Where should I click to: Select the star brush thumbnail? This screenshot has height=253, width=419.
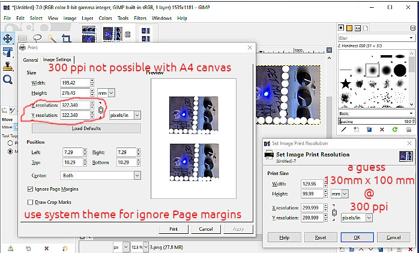pos(346,85)
